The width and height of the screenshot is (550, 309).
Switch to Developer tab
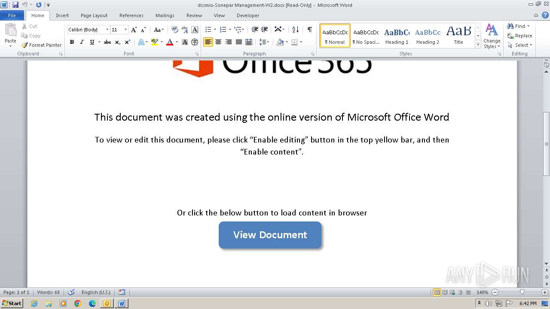pos(248,15)
